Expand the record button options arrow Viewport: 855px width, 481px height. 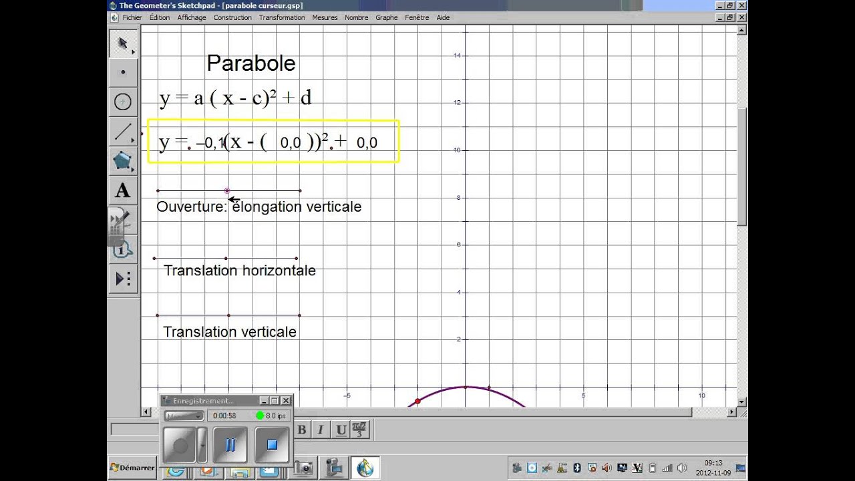pos(202,445)
